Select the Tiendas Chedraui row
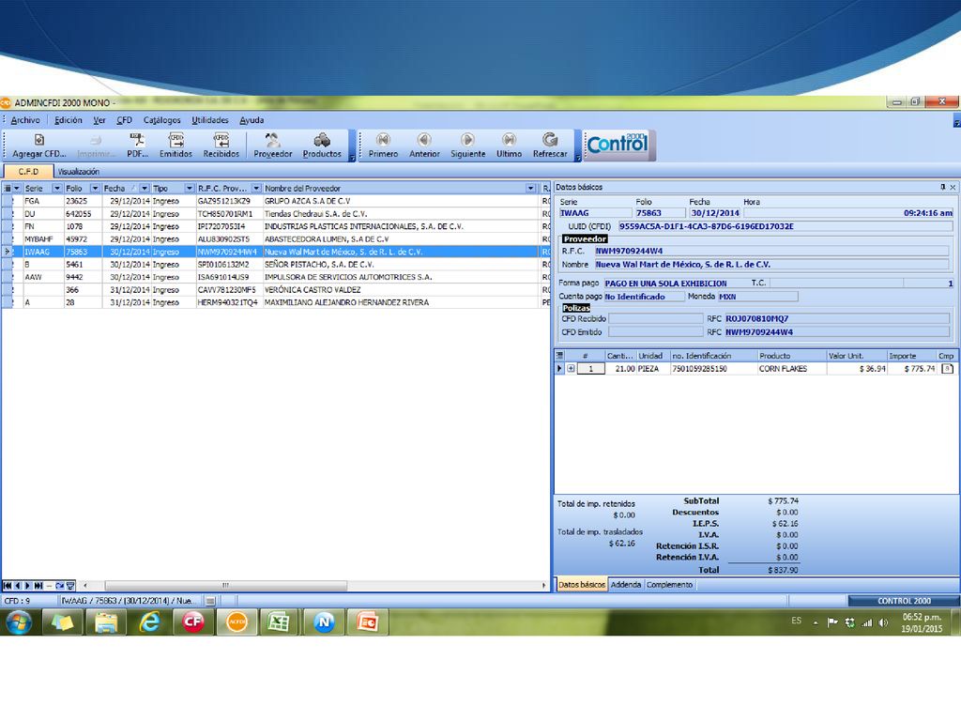961x721 pixels. [x=276, y=214]
